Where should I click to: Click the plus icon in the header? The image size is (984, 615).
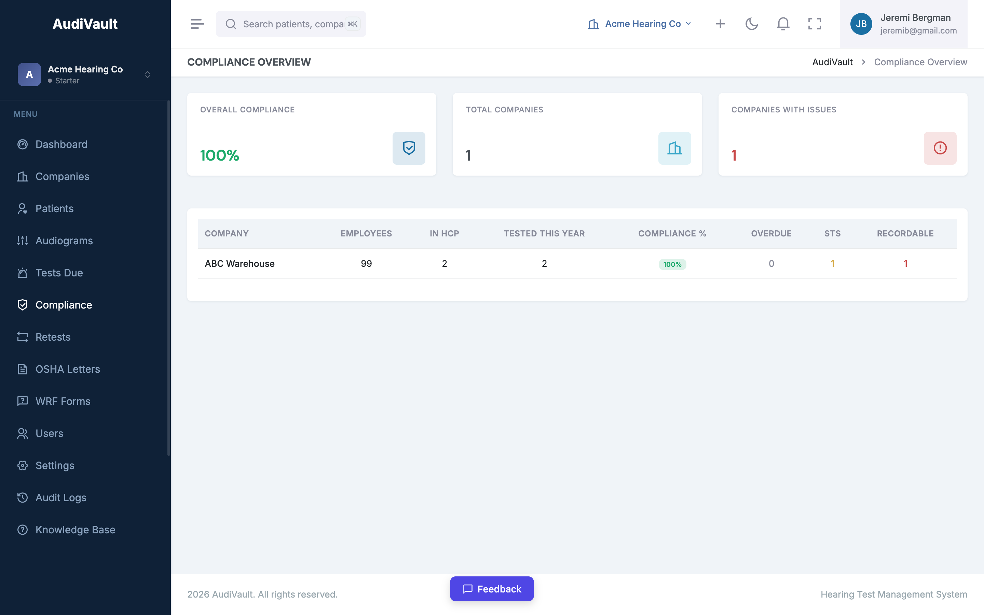point(720,24)
